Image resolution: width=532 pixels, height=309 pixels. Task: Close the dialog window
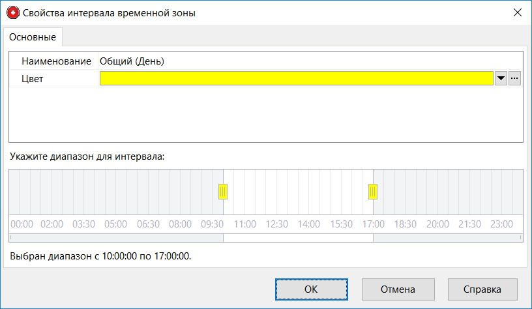tap(518, 12)
